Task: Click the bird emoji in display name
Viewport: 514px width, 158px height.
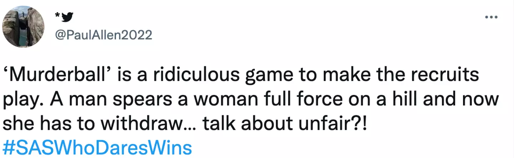Action: coord(68,17)
